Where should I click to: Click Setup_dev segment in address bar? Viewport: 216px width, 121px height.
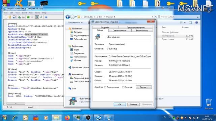click(x=88, y=17)
